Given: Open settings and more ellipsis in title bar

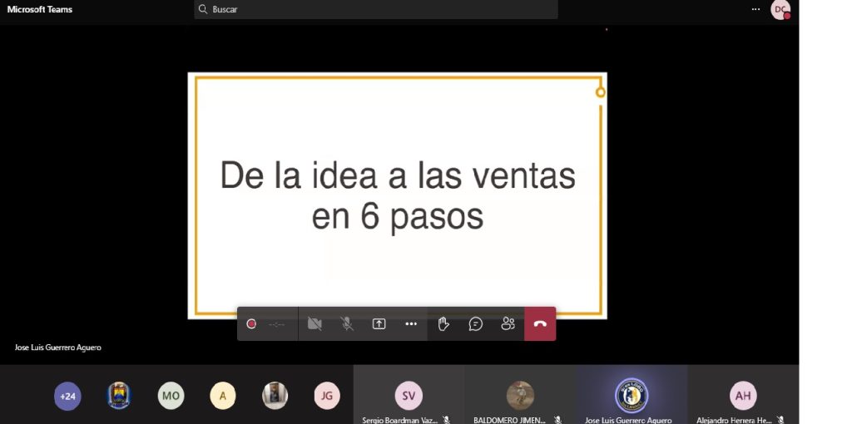Looking at the screenshot, I should (755, 9).
